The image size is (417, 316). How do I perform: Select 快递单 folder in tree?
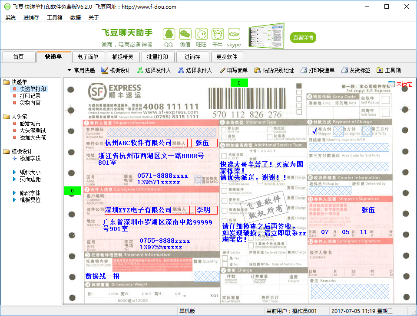pyautogui.click(x=15, y=82)
